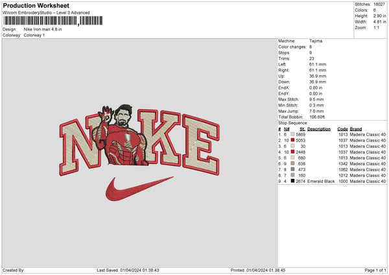This screenshot has width=389, height=275.
Task: Select the red swatch in stop row 2
Action: [x=293, y=140]
